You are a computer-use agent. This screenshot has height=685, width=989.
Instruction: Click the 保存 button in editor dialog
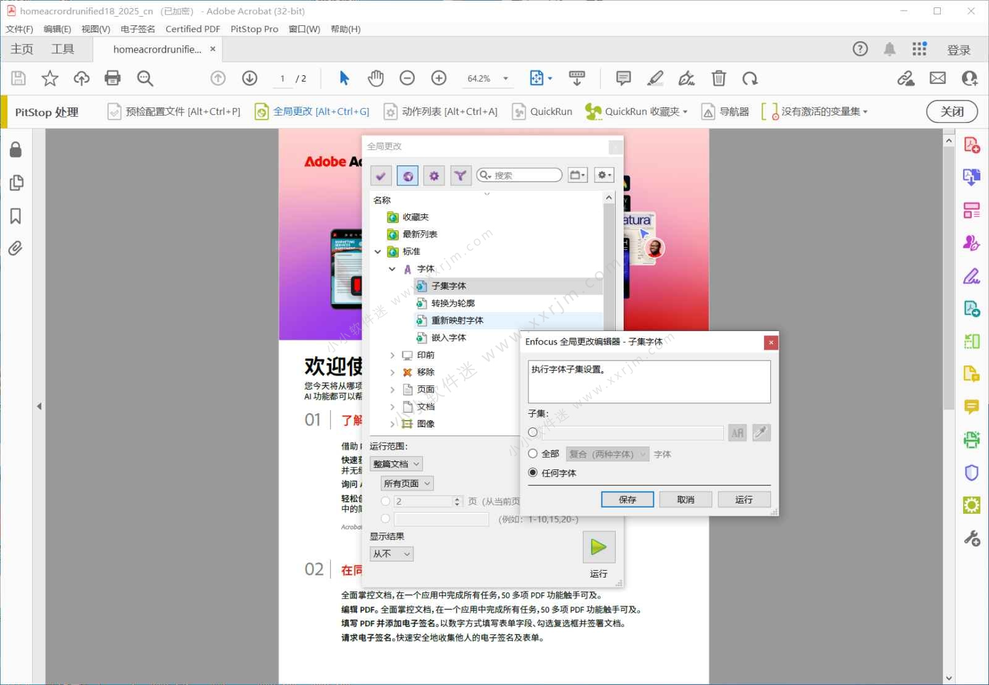tap(627, 499)
